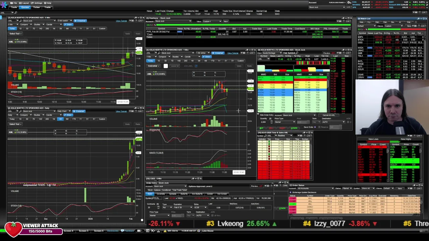Click the BUY button in Level 2
The image size is (429, 241).
(261, 128)
